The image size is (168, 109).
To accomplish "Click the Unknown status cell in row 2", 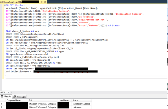I will pyautogui.click(x=81, y=107).
